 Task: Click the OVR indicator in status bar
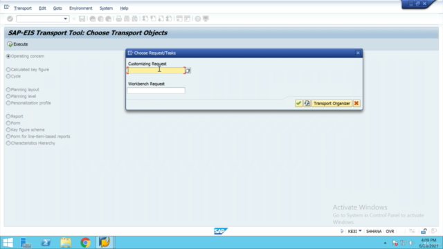[x=390, y=231]
